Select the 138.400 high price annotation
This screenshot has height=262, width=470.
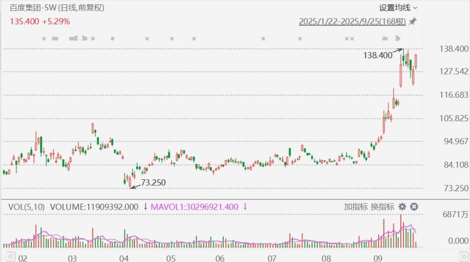[378, 55]
